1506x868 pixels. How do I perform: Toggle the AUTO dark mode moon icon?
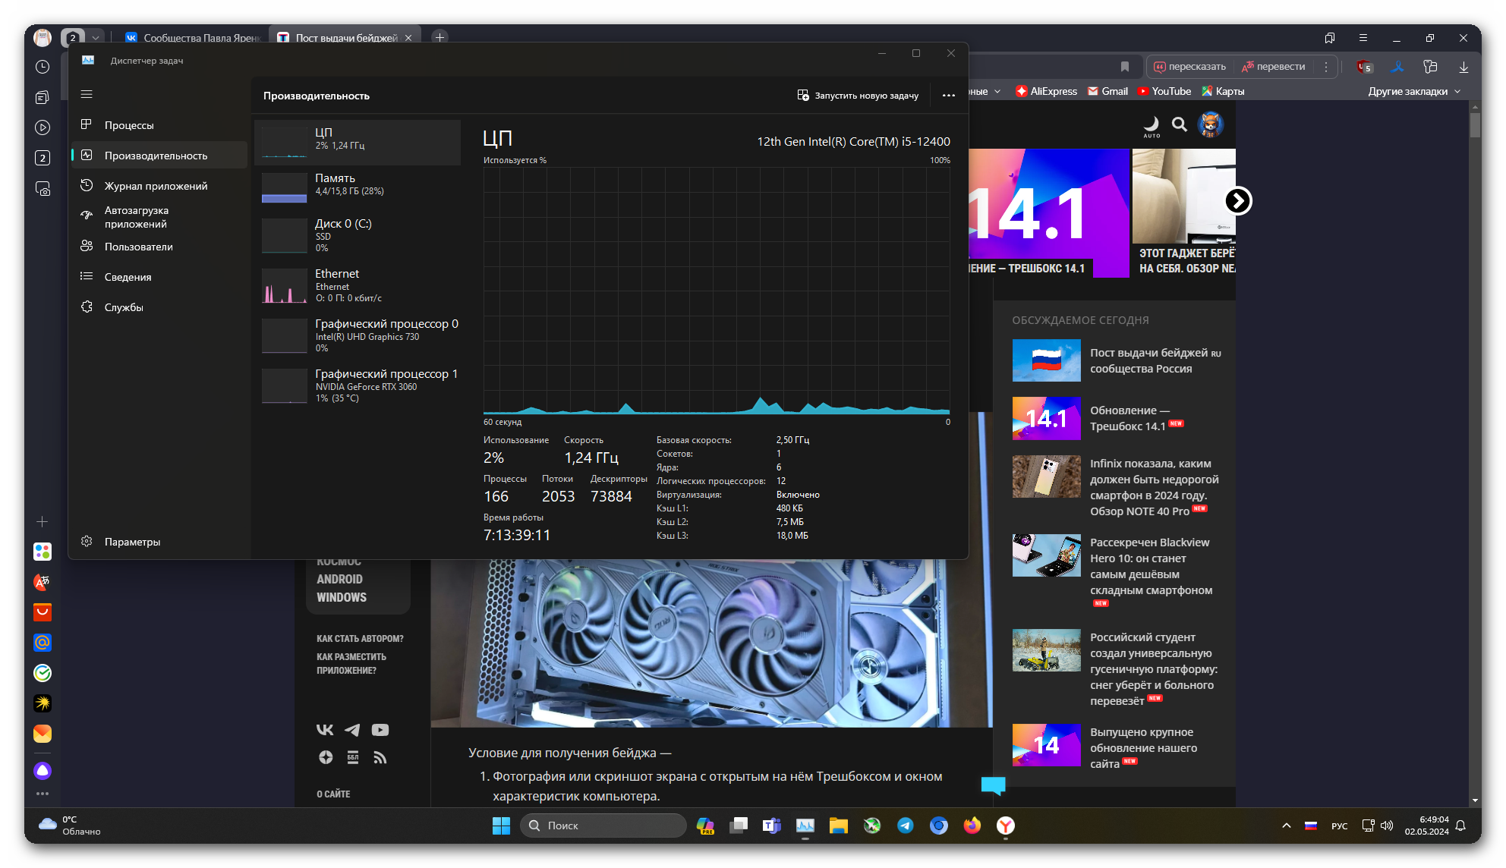[1152, 125]
